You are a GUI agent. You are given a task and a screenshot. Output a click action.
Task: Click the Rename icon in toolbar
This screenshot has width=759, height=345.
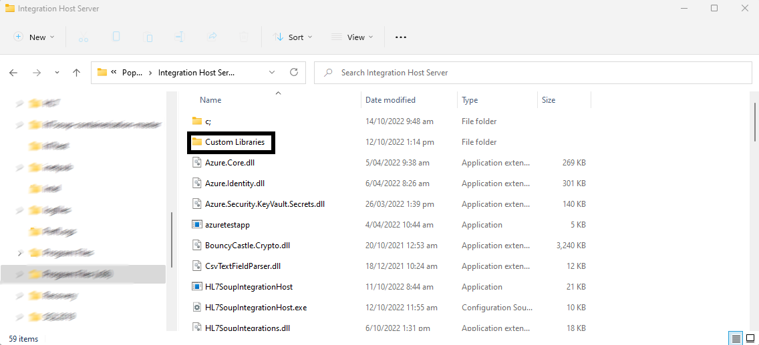[x=180, y=37]
